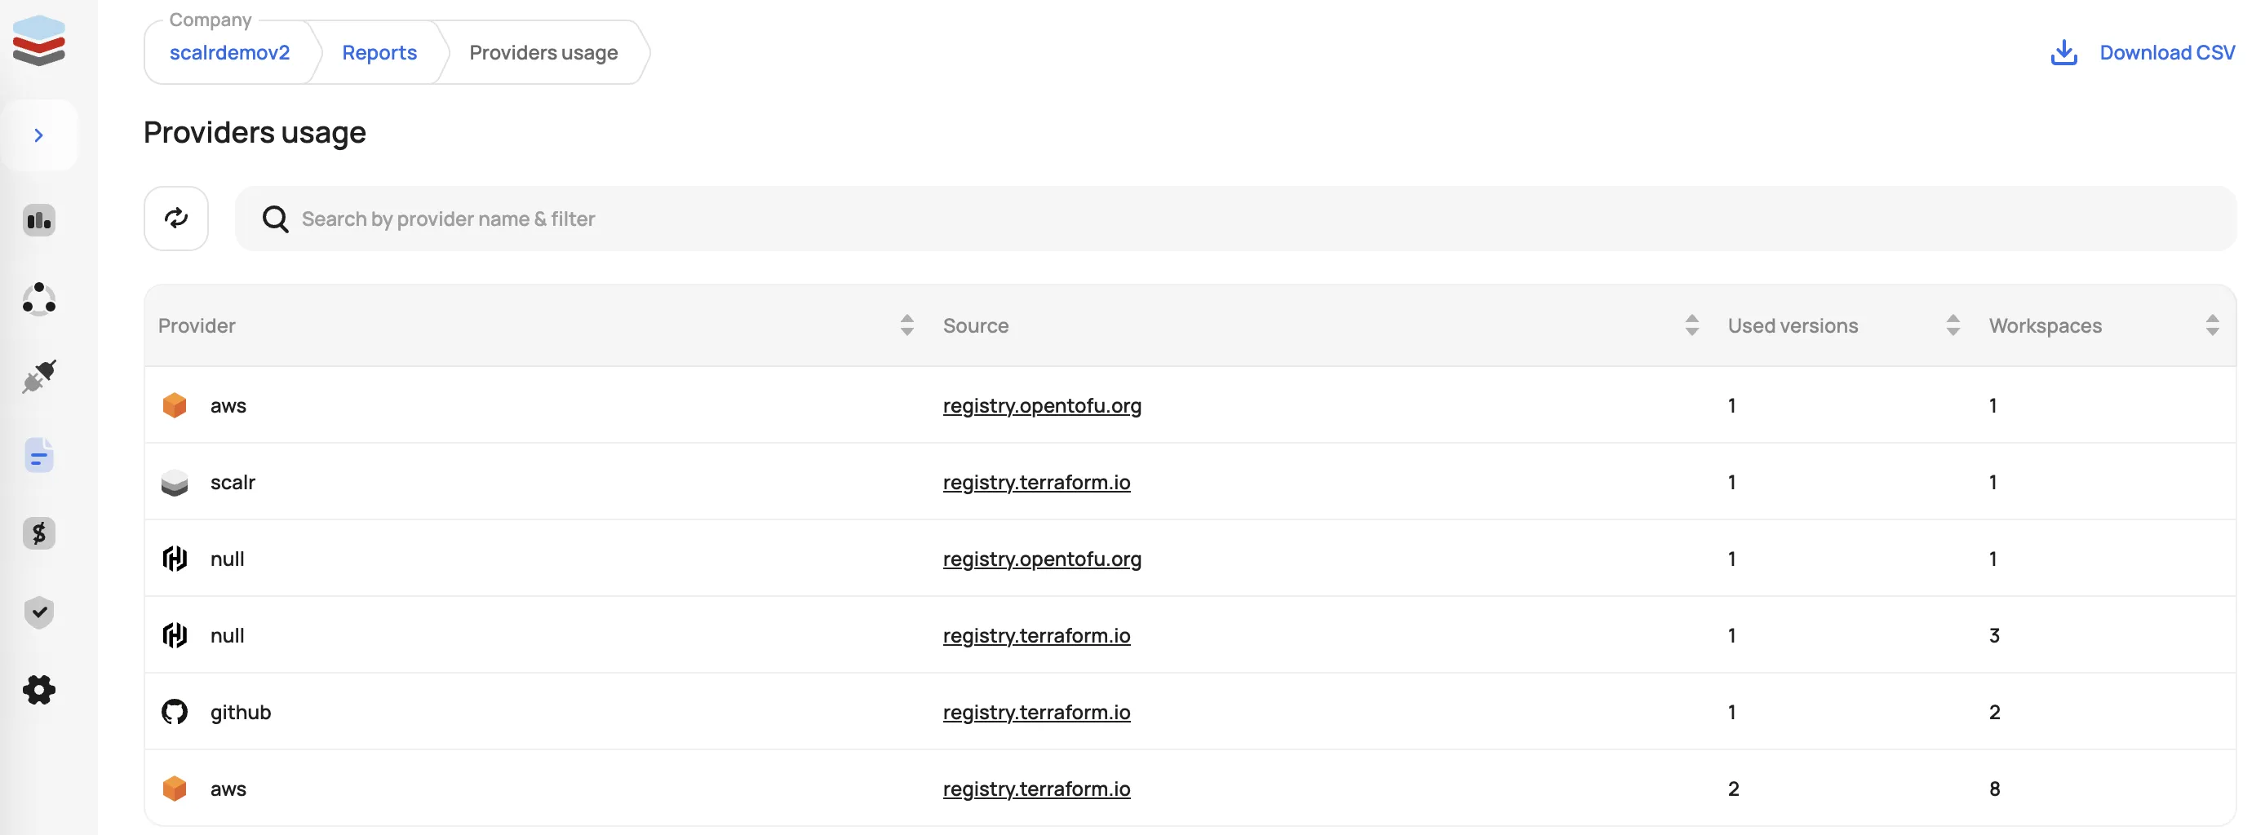Select the scalr provider name
Image resolution: width=2265 pixels, height=835 pixels.
[232, 483]
